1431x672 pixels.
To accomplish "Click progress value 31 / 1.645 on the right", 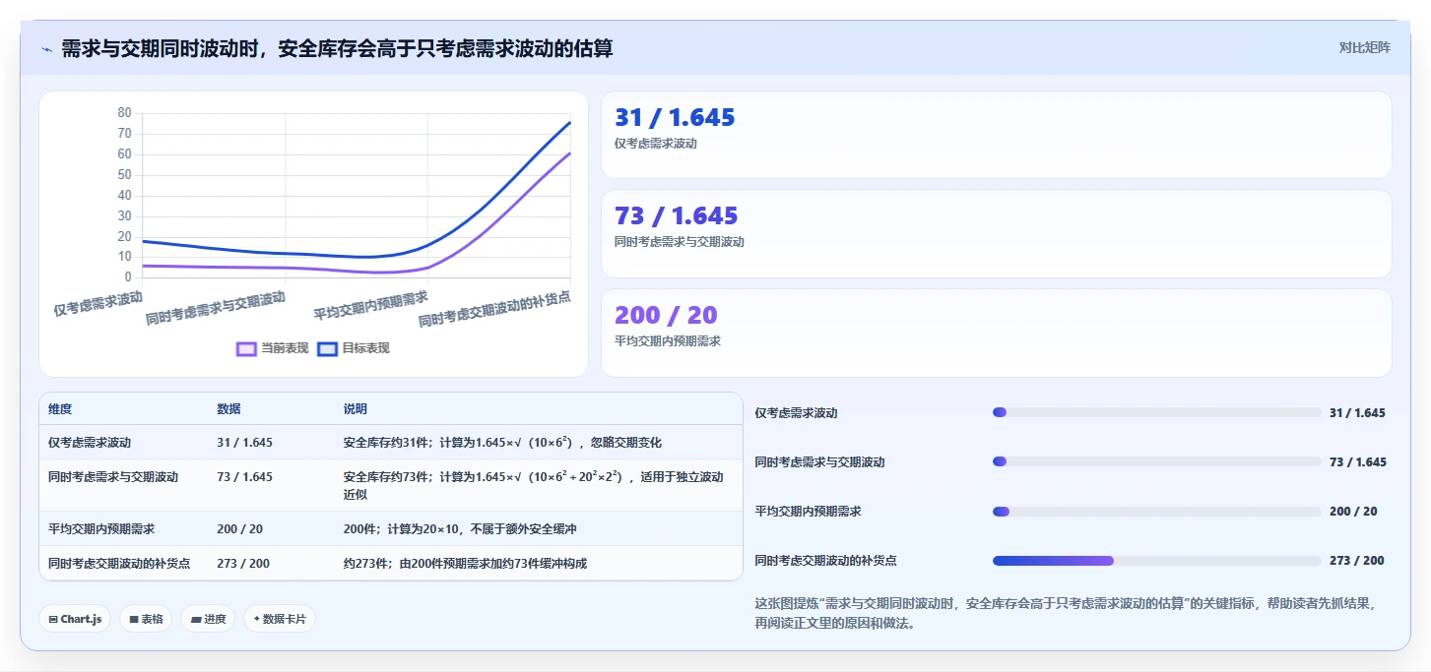I will click(x=1357, y=412).
